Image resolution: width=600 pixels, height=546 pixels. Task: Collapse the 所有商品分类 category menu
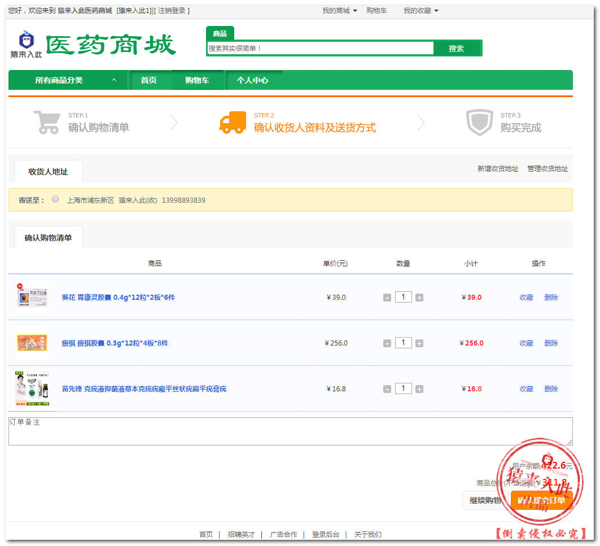click(114, 80)
